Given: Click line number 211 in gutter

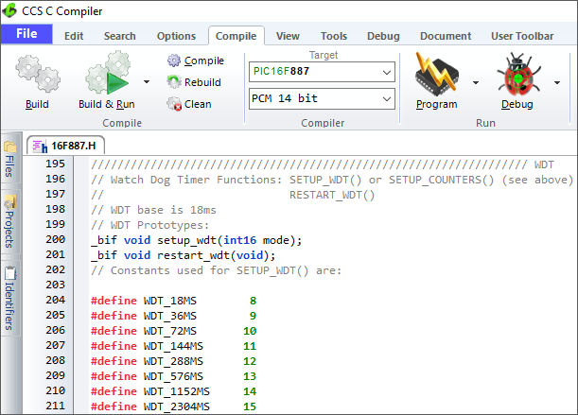Looking at the screenshot, I should click(55, 406).
